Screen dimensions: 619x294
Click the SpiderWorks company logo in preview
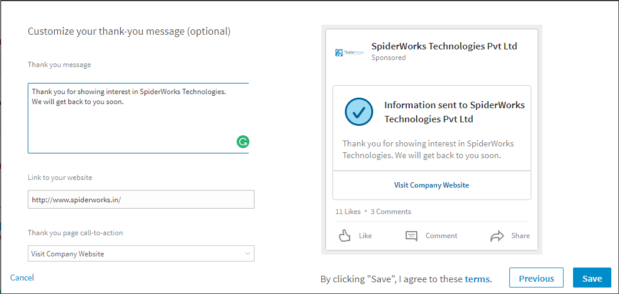pos(347,52)
